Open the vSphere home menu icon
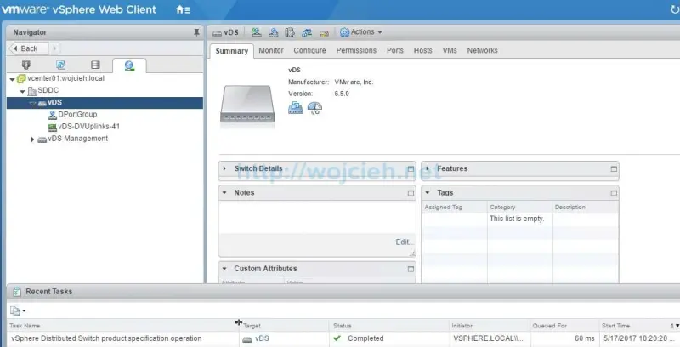 (183, 9)
